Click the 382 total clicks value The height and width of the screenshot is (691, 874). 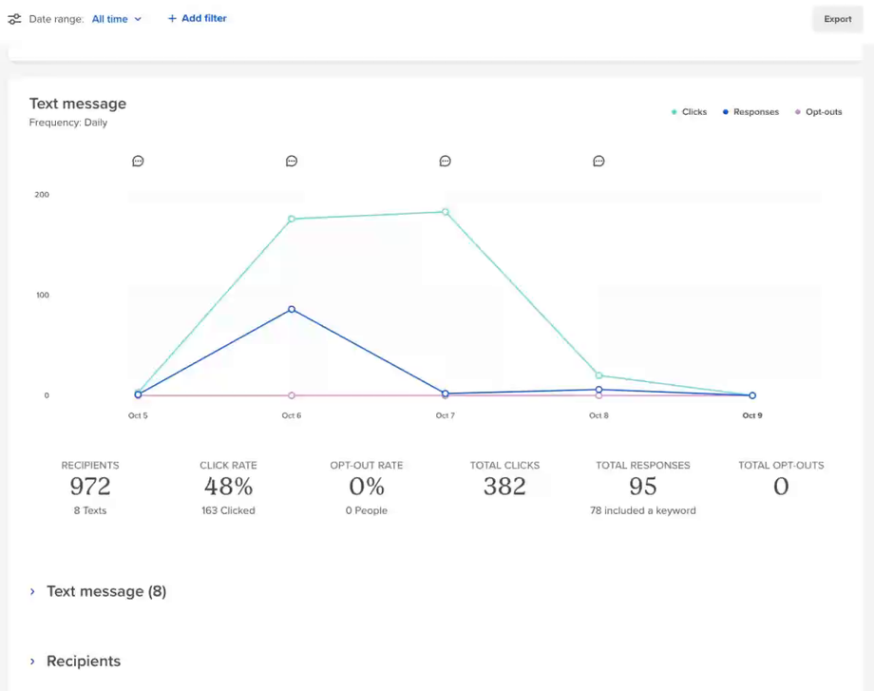tap(504, 487)
